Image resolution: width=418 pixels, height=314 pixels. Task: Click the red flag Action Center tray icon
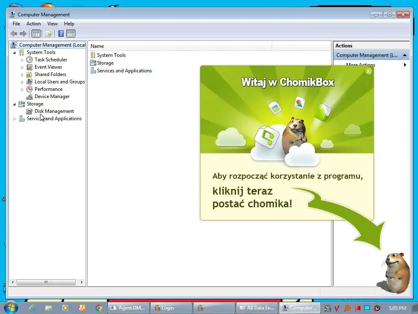[x=357, y=308]
